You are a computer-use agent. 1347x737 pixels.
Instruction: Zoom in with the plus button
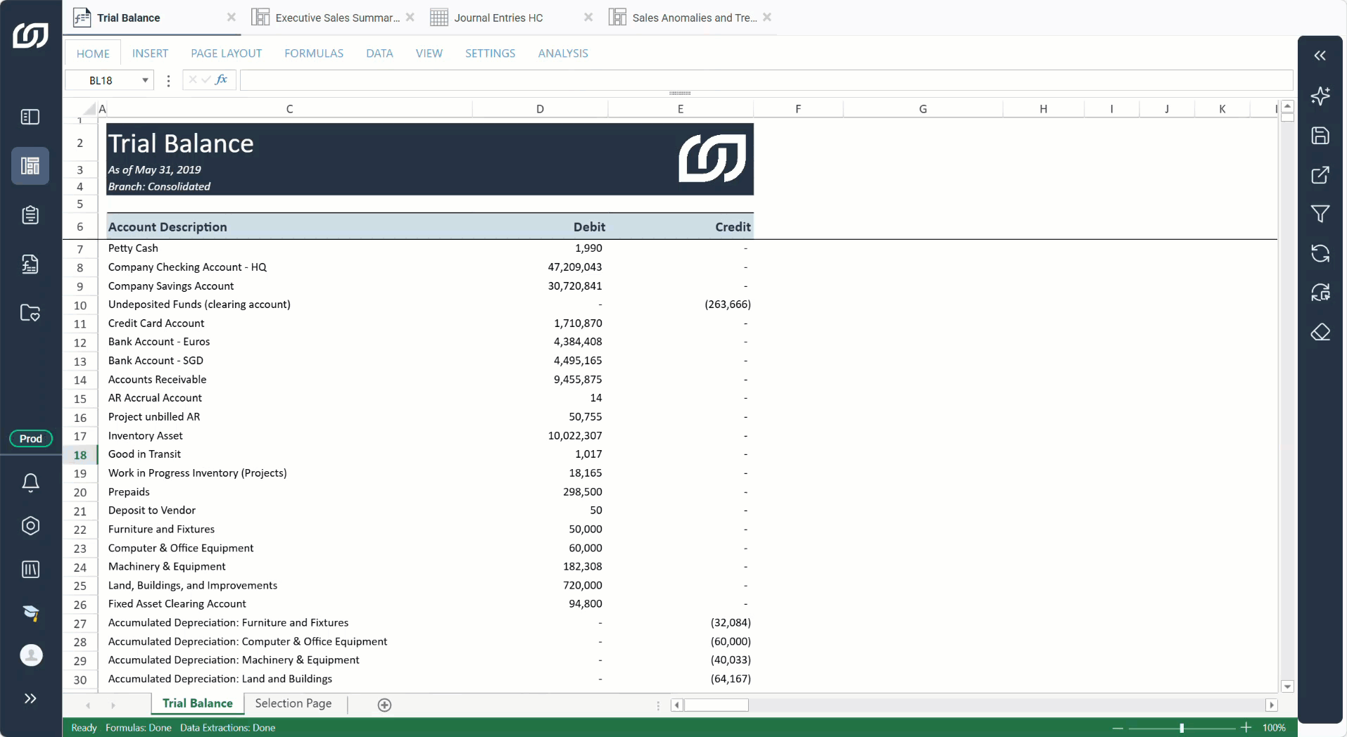(1246, 727)
